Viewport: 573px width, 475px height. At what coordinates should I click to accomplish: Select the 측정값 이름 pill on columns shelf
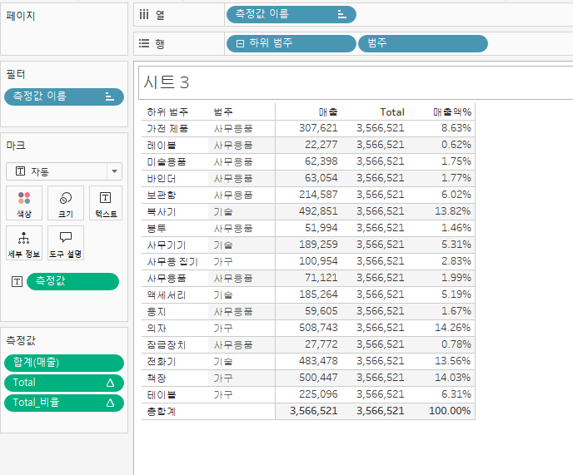coord(291,15)
